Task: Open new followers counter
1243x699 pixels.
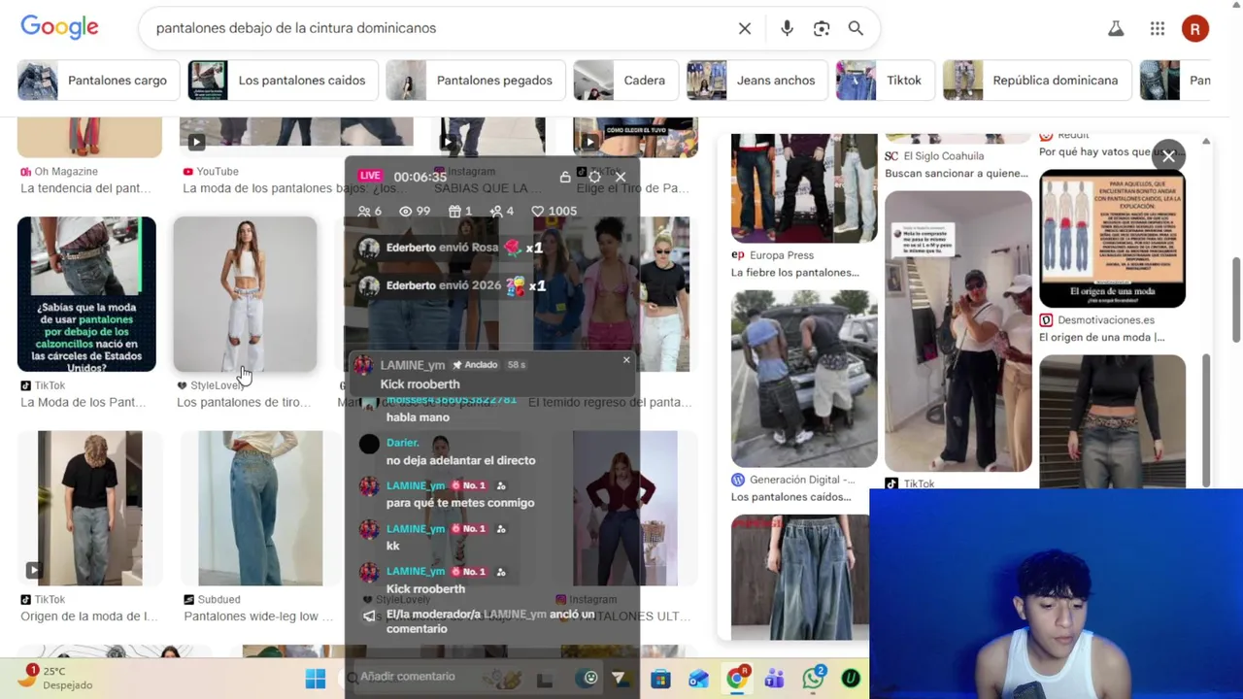Action: point(502,211)
